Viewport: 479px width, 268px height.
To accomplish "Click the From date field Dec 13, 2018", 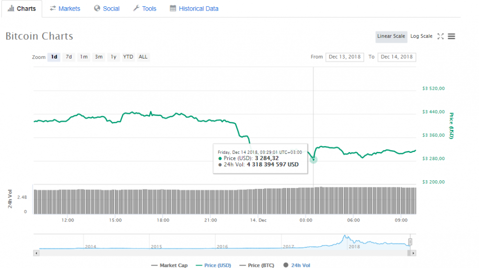I will point(344,57).
